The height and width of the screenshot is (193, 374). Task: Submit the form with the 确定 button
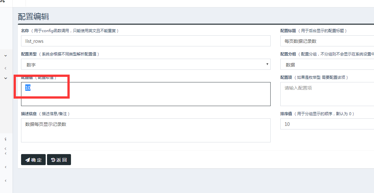coord(33,160)
